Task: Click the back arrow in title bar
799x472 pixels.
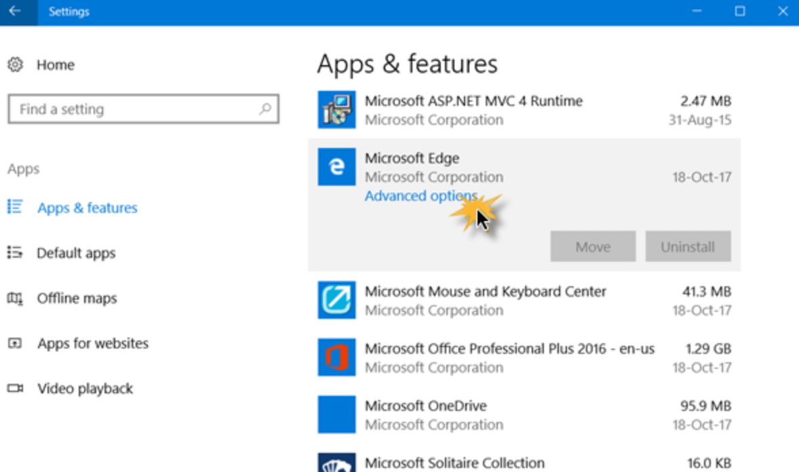Action: 15,12
